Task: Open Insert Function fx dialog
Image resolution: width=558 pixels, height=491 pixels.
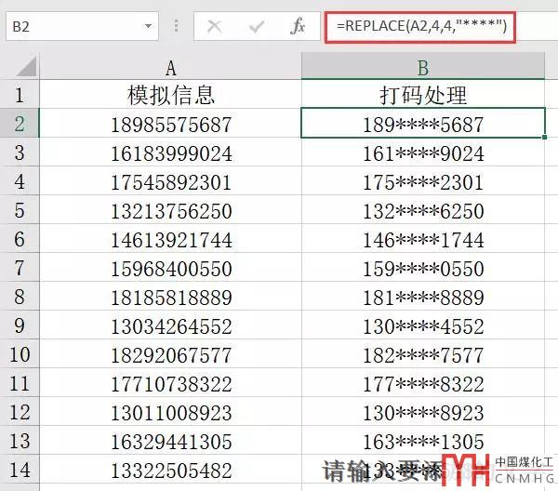Action: (298, 26)
